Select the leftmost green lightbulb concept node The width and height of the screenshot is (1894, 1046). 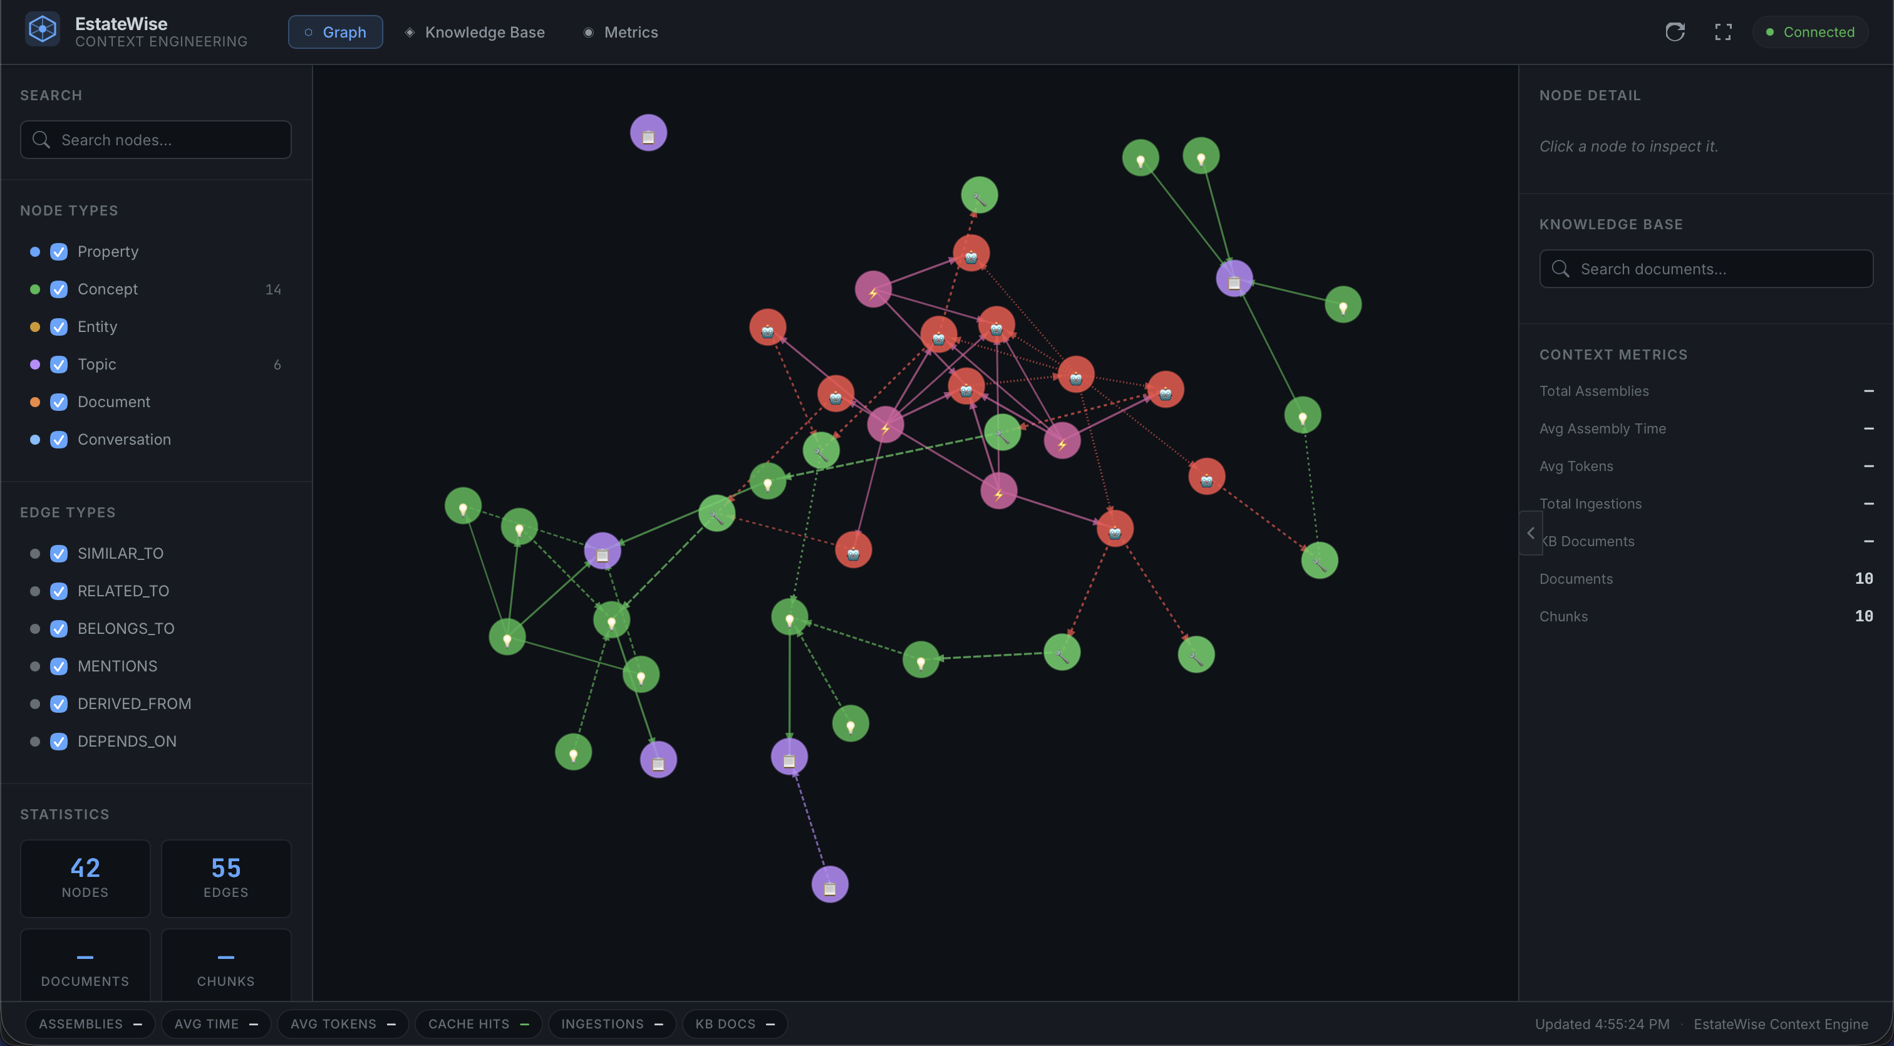[x=463, y=505]
